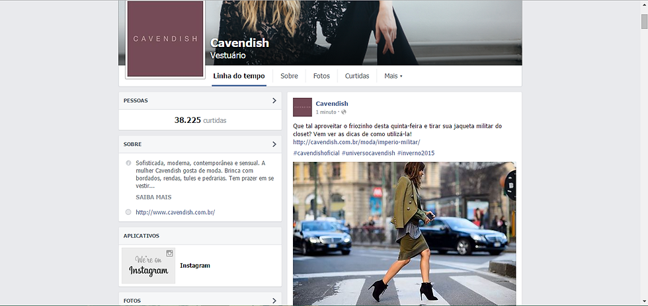Open the http://www.cavendish.com.br/ website link
This screenshot has height=306, width=648.
175,212
